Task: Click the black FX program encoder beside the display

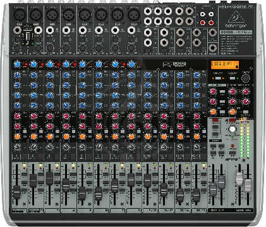Action: pos(245,78)
